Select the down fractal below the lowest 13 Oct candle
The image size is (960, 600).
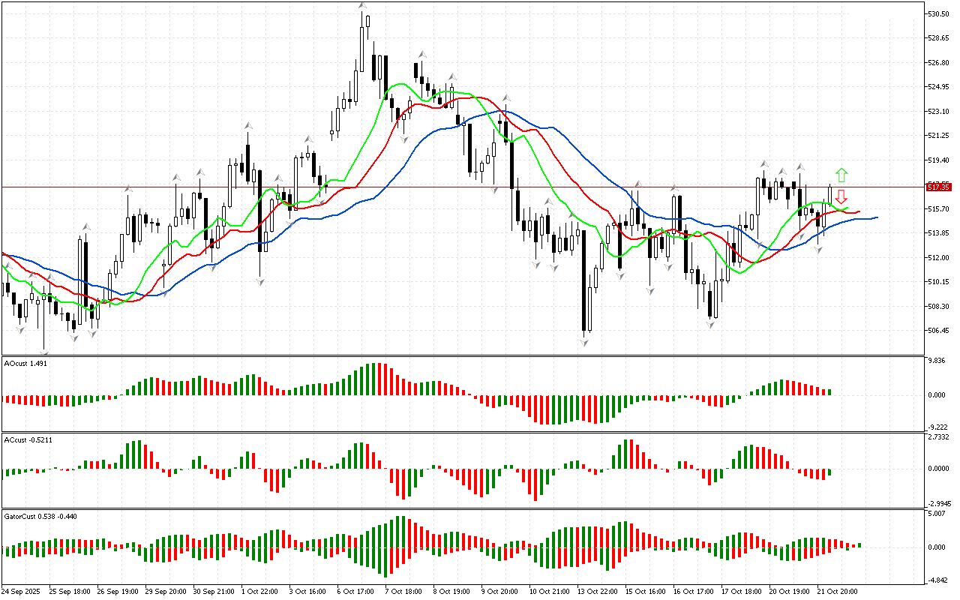(583, 342)
